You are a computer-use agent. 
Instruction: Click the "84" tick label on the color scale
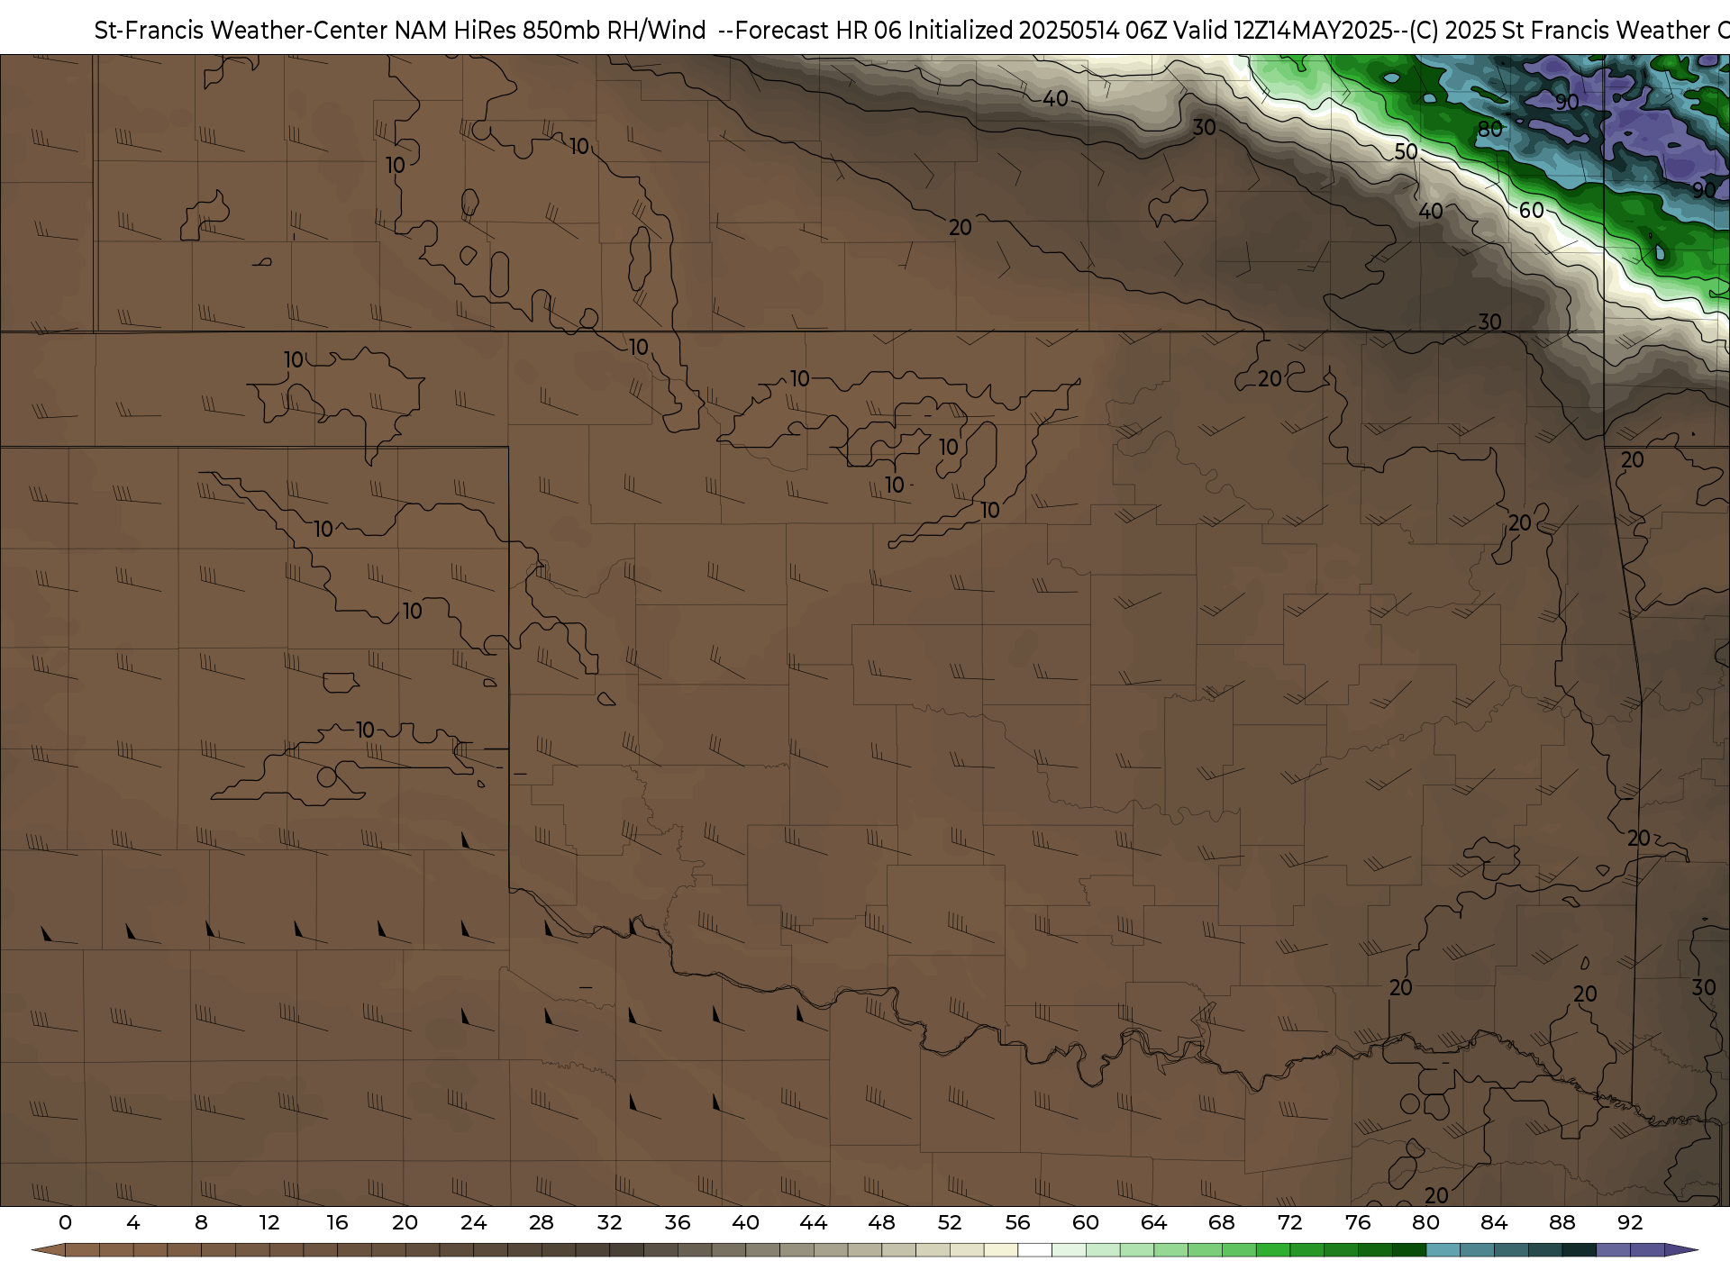tap(1494, 1222)
